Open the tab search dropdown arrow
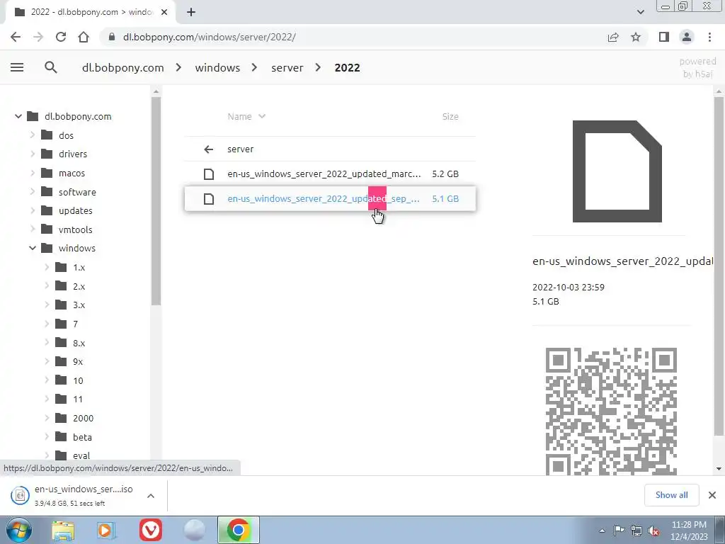Image resolution: width=725 pixels, height=544 pixels. point(640,12)
